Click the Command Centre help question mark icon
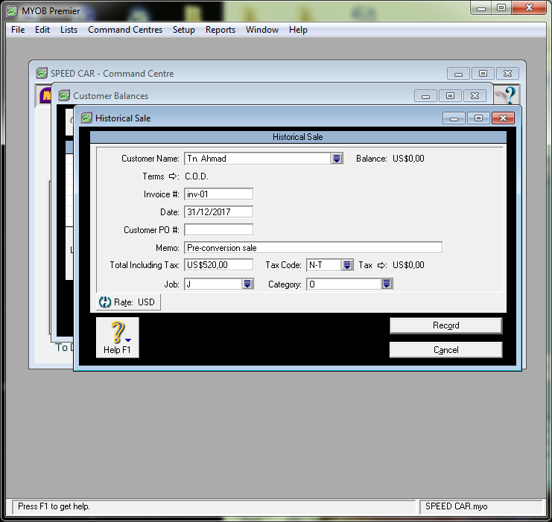 point(507,95)
